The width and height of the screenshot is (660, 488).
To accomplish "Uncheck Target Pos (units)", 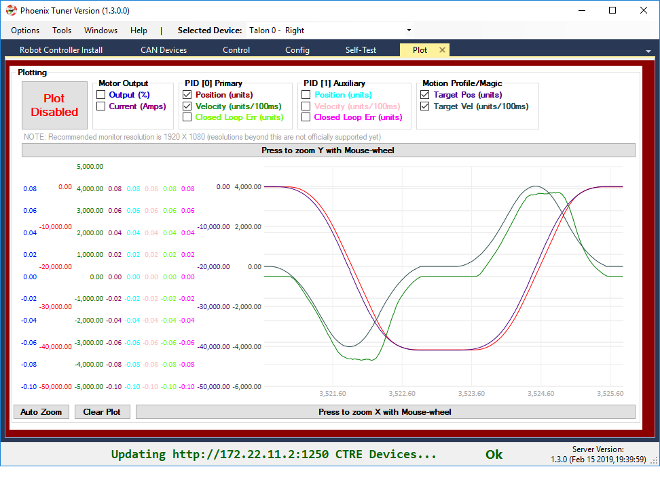I will pos(424,95).
